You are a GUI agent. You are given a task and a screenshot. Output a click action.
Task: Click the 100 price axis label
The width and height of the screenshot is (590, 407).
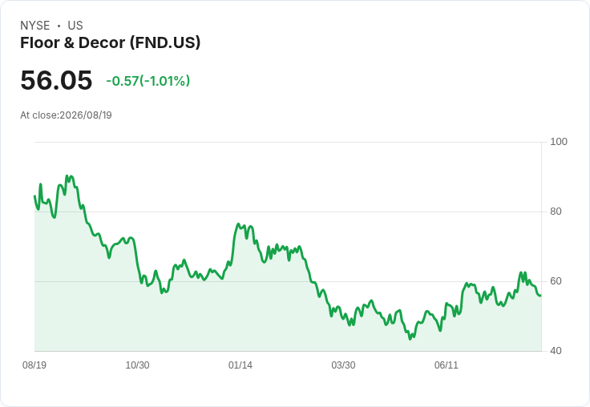click(x=559, y=142)
